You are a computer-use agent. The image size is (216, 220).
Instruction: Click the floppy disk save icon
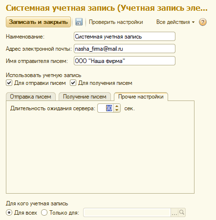pos(79,22)
